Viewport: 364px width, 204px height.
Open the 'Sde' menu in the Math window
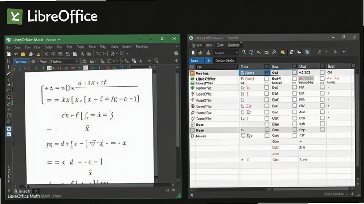coord(18,47)
